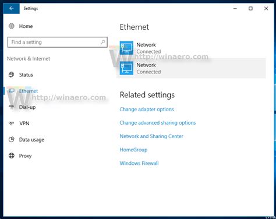This screenshot has height=219, width=276.
Task: Click the highlighted second Network label
Action: [x=146, y=65]
